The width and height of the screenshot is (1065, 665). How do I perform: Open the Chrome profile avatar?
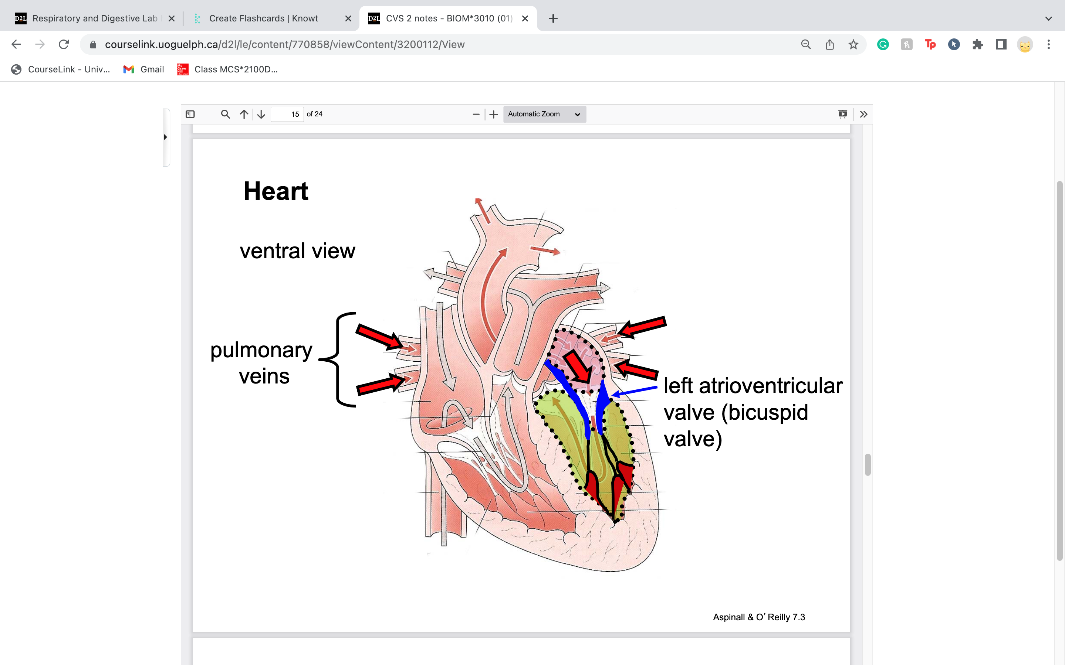[x=1025, y=44]
